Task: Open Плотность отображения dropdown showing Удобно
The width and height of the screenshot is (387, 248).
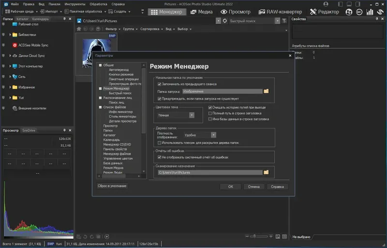Action: click(x=200, y=135)
